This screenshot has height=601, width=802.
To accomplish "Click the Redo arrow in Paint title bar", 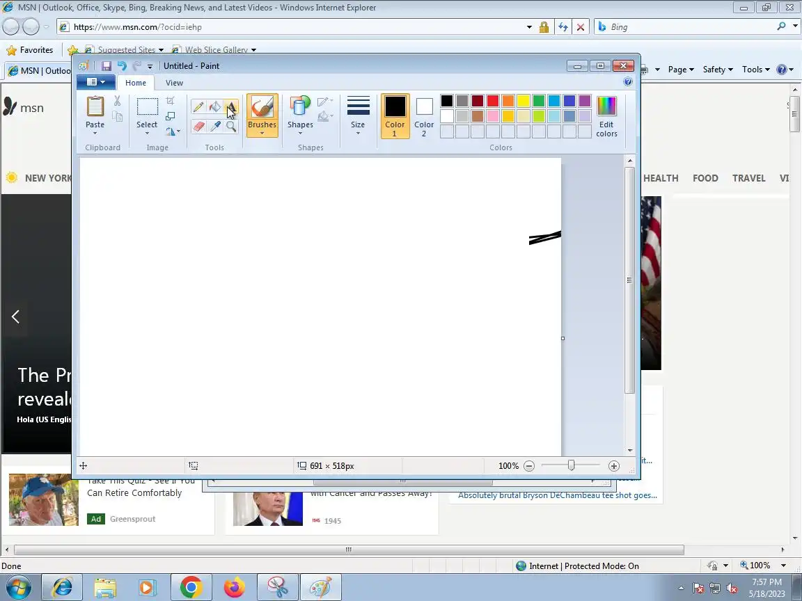I will [x=136, y=66].
